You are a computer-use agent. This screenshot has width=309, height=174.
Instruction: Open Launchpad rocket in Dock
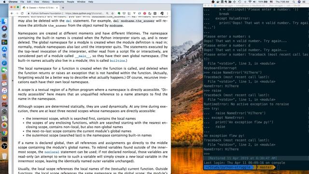4,35
